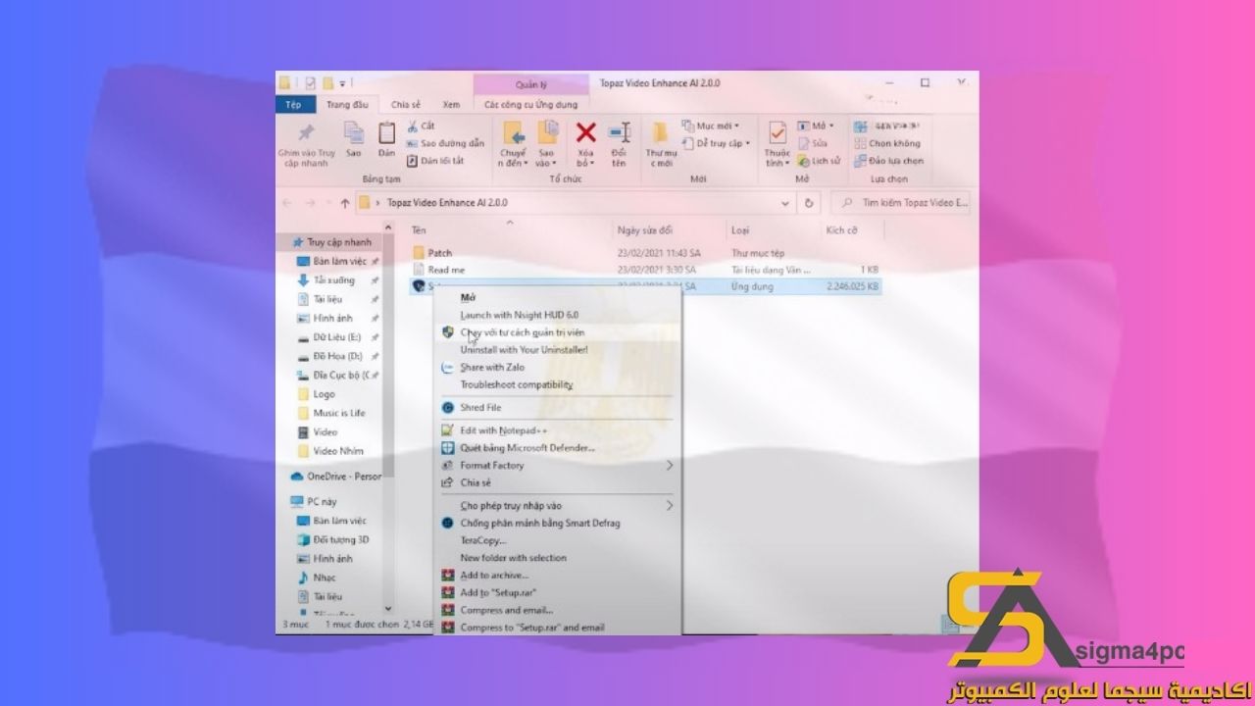
Task: Click Đảo lựa chọn in the ribbon
Action: pyautogui.click(x=888, y=160)
